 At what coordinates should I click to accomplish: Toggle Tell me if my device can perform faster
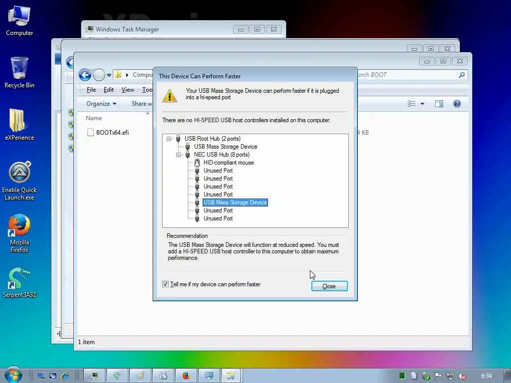165,284
